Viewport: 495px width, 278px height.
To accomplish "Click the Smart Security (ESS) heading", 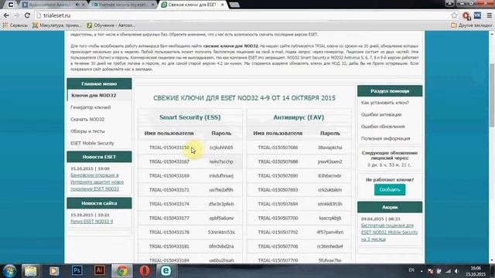I will point(190,117).
